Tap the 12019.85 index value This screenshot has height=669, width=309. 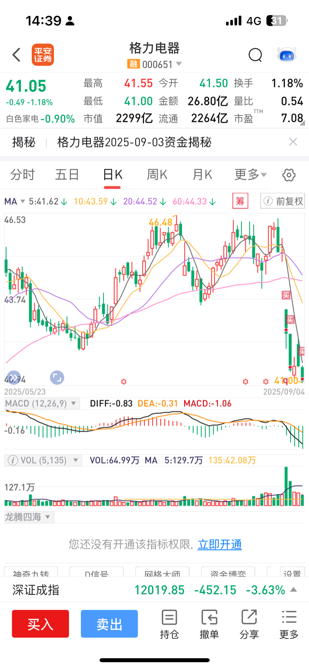pos(159,590)
